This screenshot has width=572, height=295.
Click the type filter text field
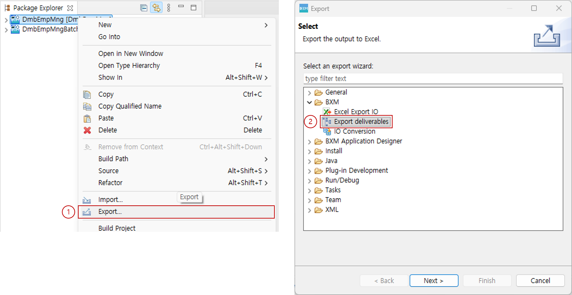(433, 79)
